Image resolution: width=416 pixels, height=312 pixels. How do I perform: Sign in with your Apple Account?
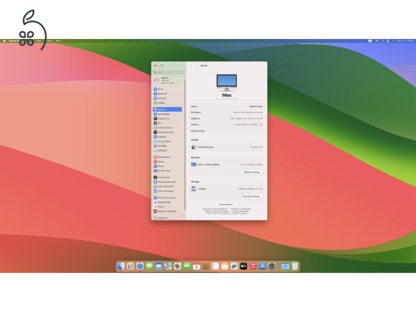(168, 81)
